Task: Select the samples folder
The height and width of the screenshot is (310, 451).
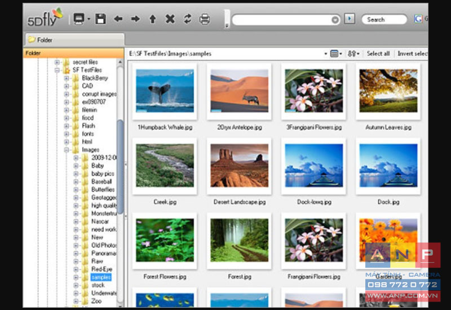Action: [x=101, y=277]
